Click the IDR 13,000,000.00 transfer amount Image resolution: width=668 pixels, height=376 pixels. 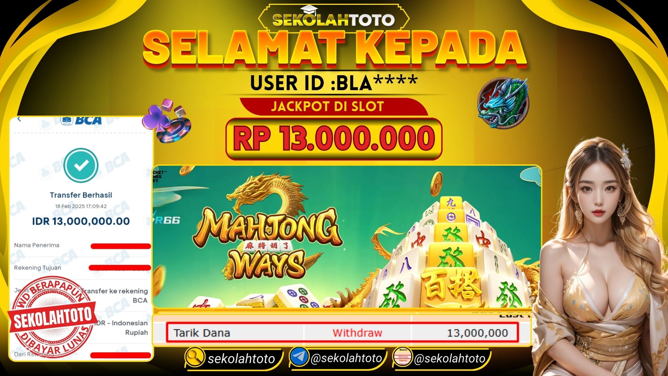pyautogui.click(x=81, y=221)
